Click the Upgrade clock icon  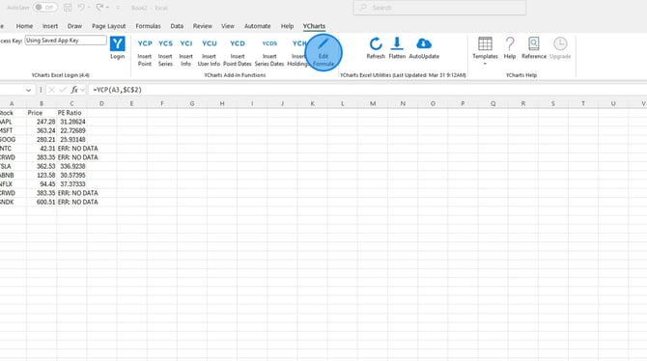click(560, 43)
